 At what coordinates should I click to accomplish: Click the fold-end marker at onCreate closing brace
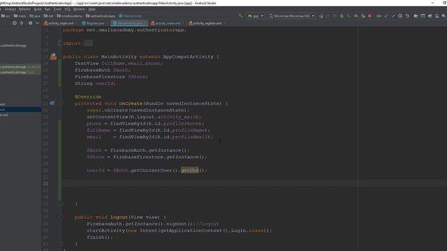61,204
